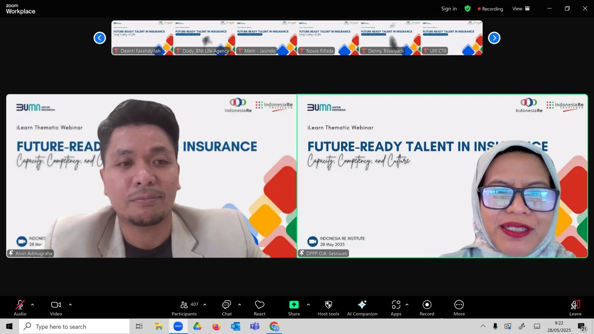Screen dimensions: 594x334
Task: Unmute the microphone with Audio icon
Action: point(20,308)
